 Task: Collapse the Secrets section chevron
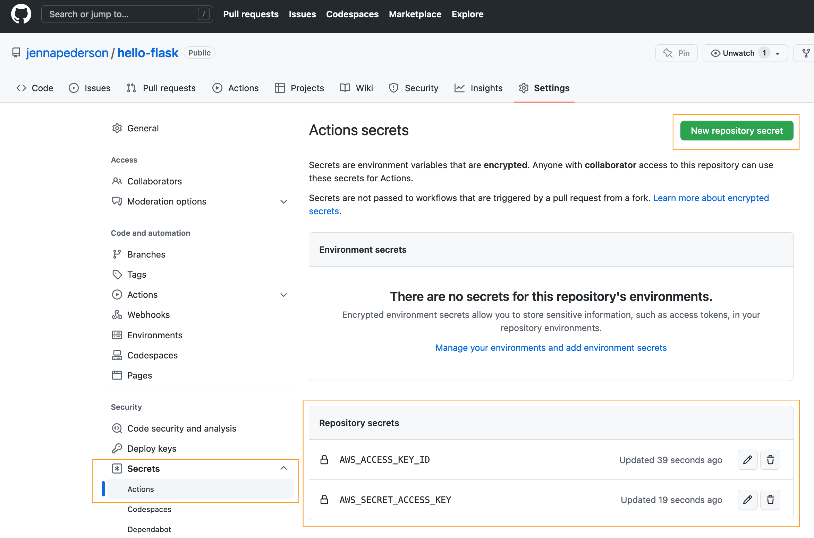pos(283,468)
